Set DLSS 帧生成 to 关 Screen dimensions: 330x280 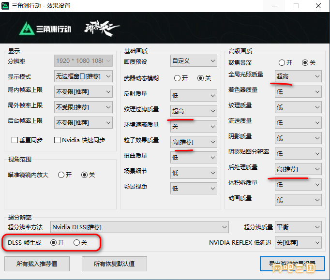coord(76,243)
